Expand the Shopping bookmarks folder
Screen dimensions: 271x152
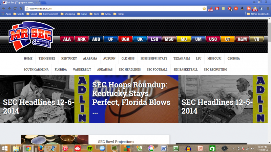click(x=68, y=14)
